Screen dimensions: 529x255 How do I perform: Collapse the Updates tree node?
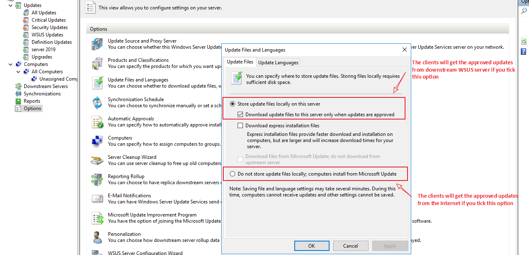10,5
